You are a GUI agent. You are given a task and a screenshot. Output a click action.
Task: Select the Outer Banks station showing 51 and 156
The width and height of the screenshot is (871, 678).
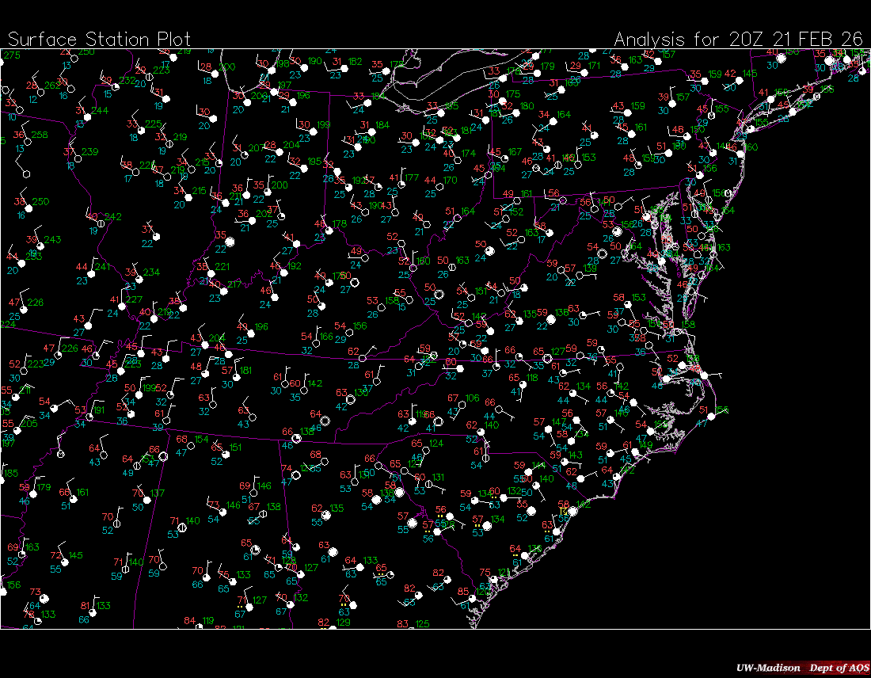710,417
